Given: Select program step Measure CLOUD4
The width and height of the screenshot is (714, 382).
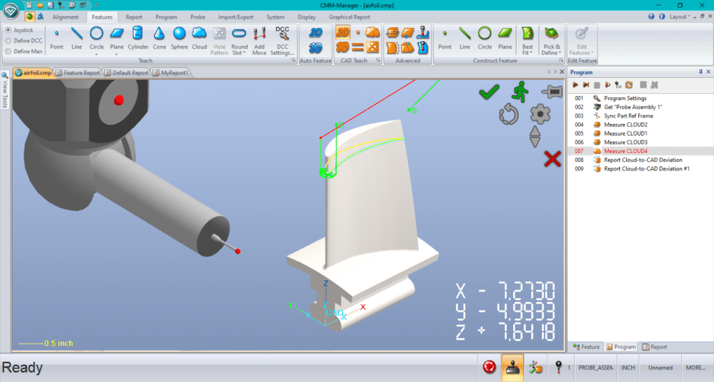Looking at the screenshot, I should (x=640, y=151).
